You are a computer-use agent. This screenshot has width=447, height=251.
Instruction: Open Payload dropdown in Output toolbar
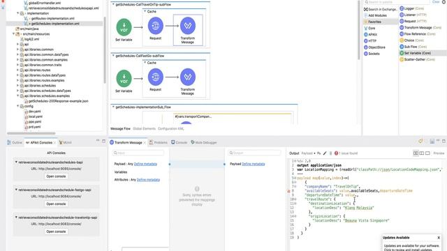[309, 153]
